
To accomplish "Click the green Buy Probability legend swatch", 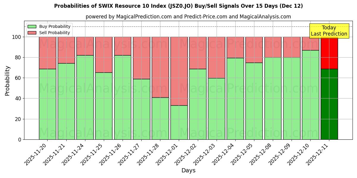I will coord(32,27).
